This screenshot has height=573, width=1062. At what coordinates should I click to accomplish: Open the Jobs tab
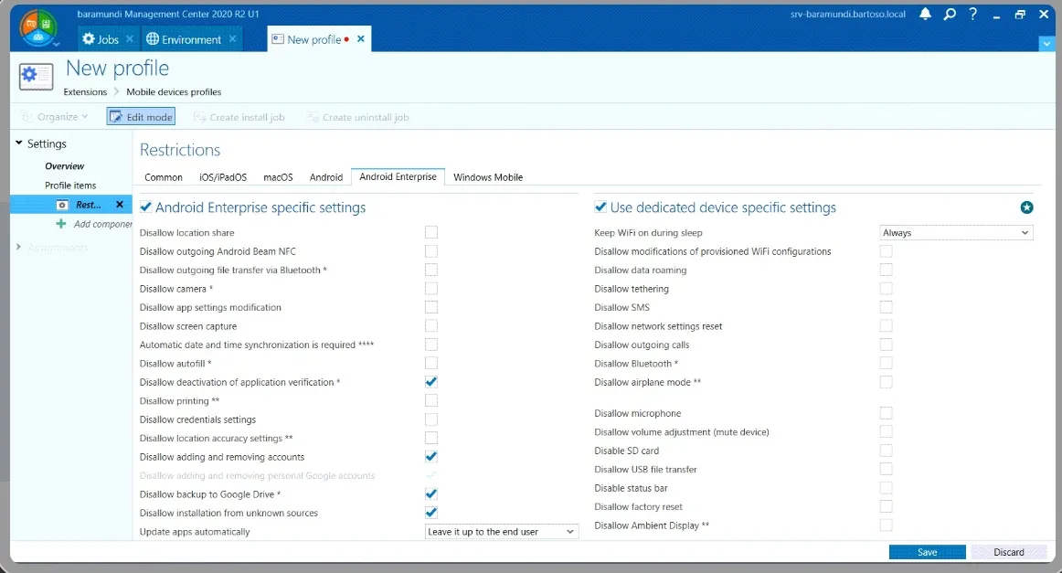[x=108, y=39]
